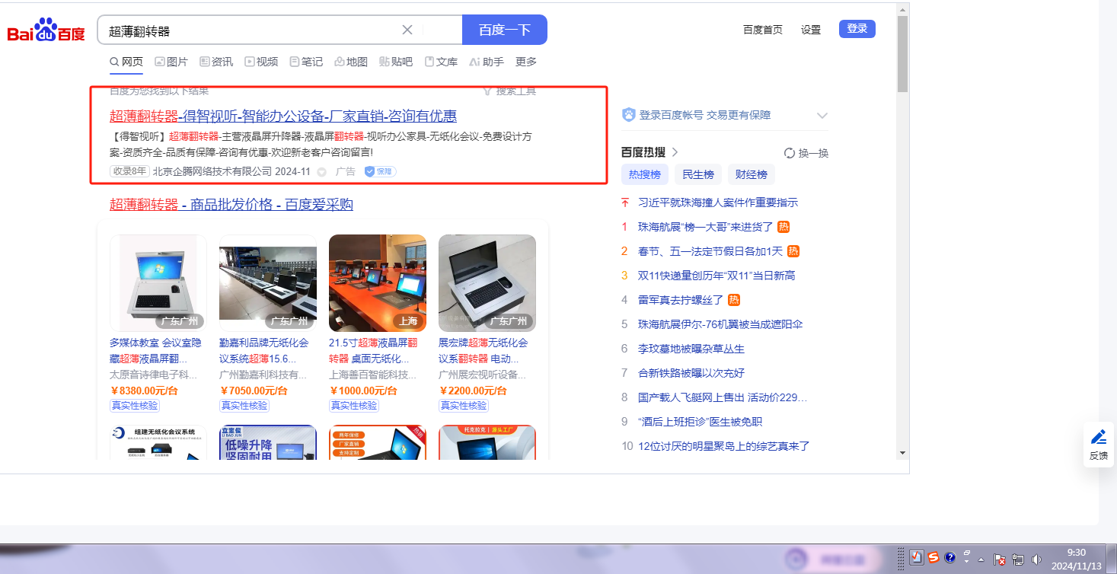Open 百度首页 link
This screenshot has height=574, width=1117.
coord(763,30)
